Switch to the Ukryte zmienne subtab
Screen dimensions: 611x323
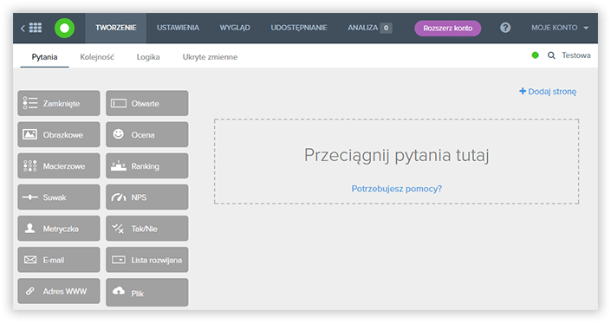[210, 57]
